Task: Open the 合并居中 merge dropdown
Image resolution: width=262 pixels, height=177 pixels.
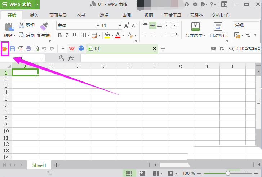Action: [205, 35]
